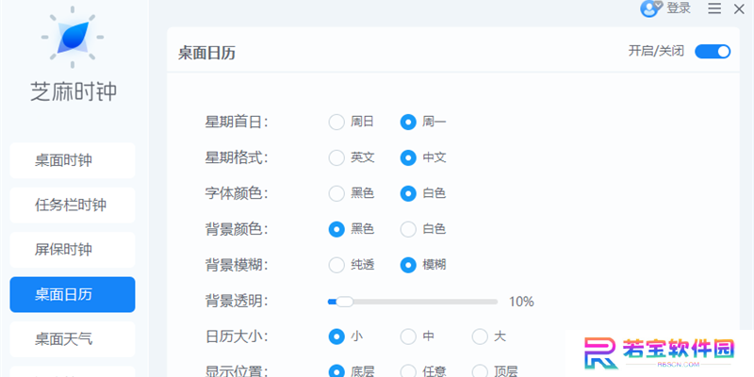Toggle the 开启/关闭 desktop calendar switch

click(713, 52)
